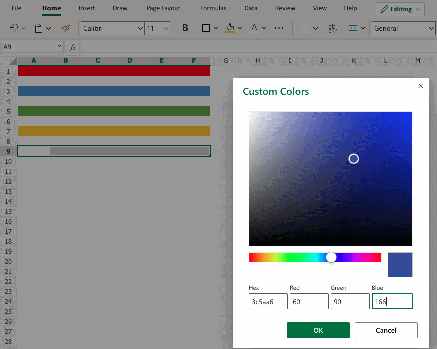Click the Paste clipboard icon
This screenshot has height=349, width=437.
pos(39,28)
